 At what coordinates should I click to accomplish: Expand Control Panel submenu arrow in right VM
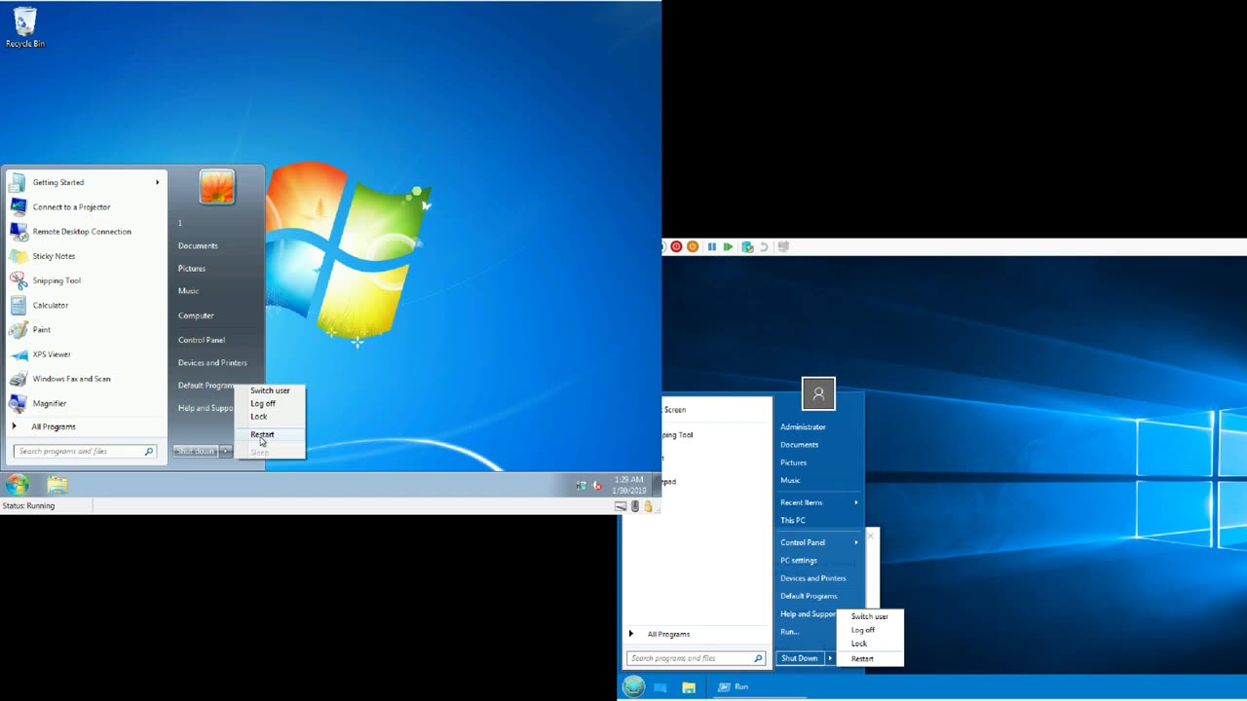point(856,542)
